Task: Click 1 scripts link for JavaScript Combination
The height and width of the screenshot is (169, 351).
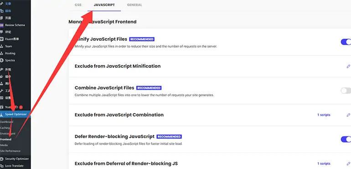Action: point(324,115)
